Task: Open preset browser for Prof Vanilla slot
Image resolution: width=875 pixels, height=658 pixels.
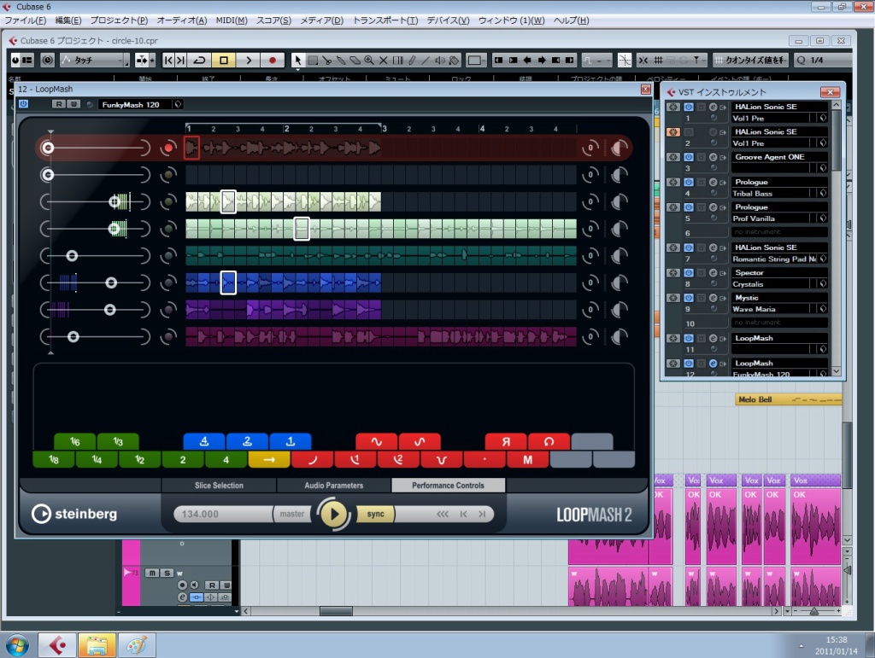Action: click(822, 218)
